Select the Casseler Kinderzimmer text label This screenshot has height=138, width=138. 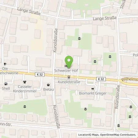click(25, 89)
